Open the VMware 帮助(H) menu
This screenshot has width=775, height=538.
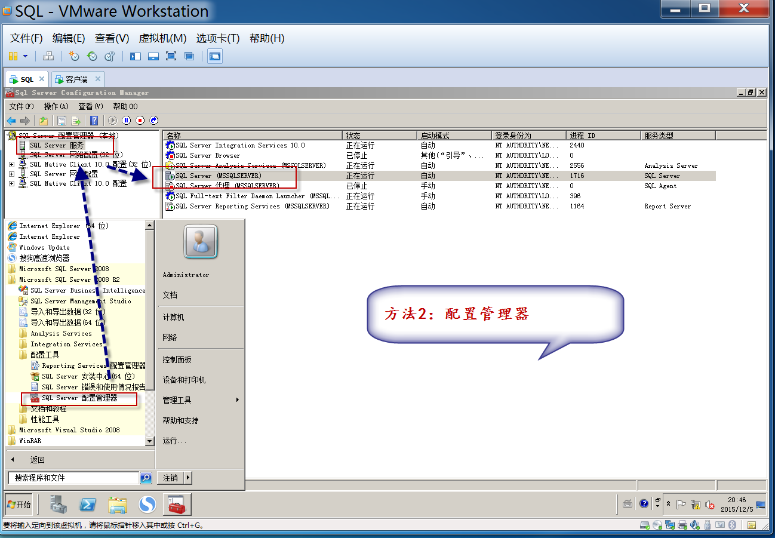(x=267, y=38)
